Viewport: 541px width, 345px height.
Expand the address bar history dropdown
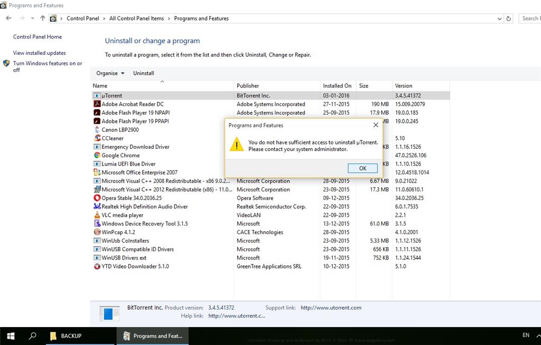(499, 18)
